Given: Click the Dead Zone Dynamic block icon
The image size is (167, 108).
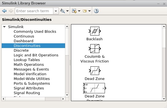Looking at the screenshot, I should 95,88.
